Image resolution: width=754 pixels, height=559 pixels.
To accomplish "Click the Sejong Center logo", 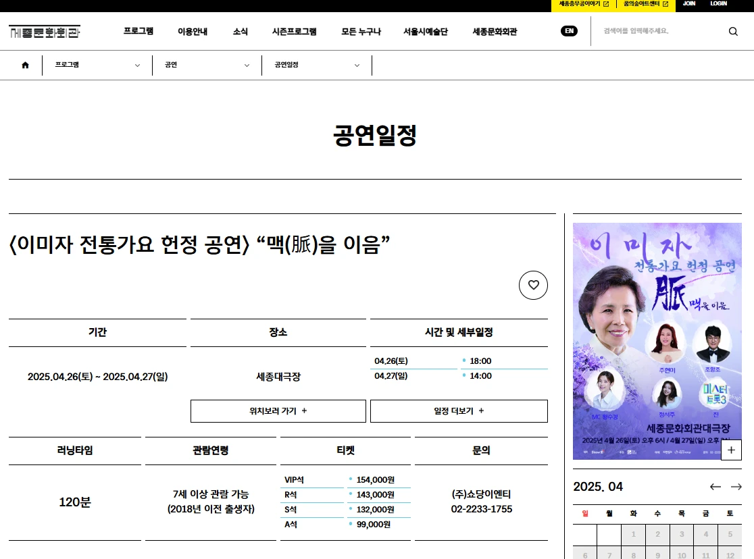I will coord(45,32).
